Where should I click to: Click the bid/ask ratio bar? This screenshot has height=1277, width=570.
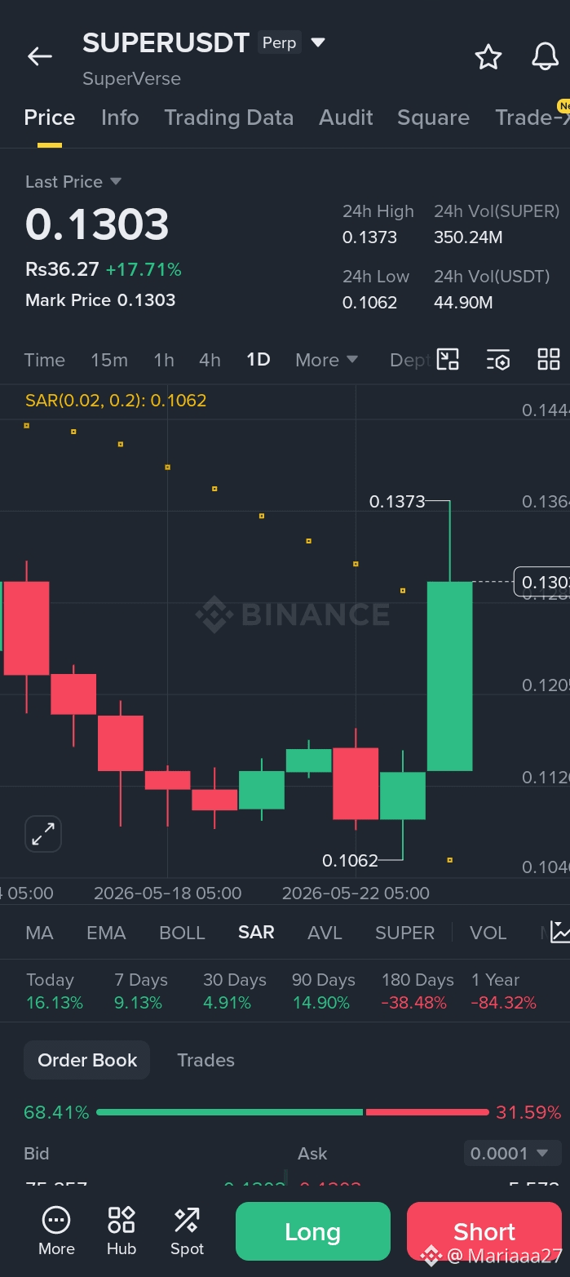coord(292,1112)
